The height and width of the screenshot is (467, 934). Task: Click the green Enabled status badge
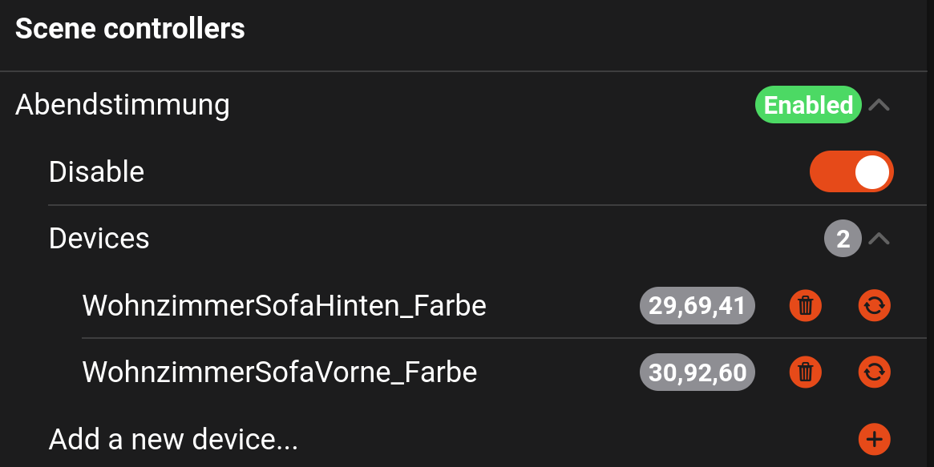808,105
